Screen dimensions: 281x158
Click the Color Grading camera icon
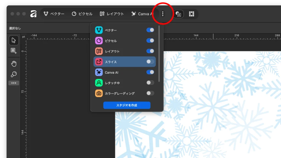click(99, 93)
